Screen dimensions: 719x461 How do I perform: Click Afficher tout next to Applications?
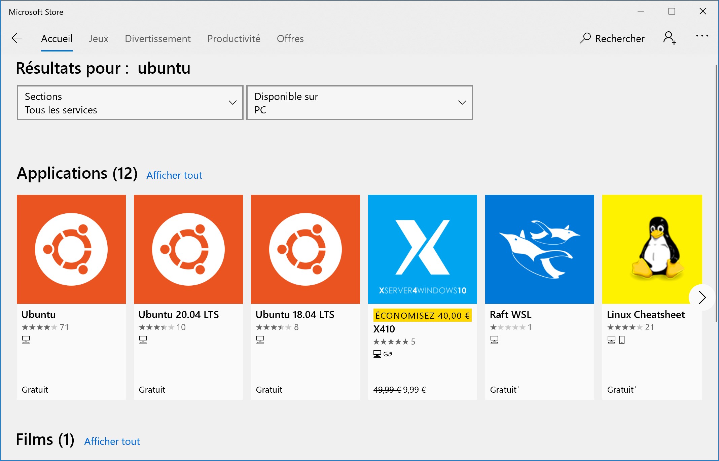[x=174, y=175]
